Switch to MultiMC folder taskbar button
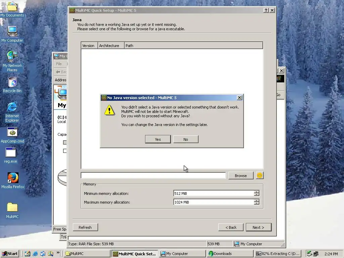Image resolution: width=344 pixels, height=258 pixels. (87, 254)
